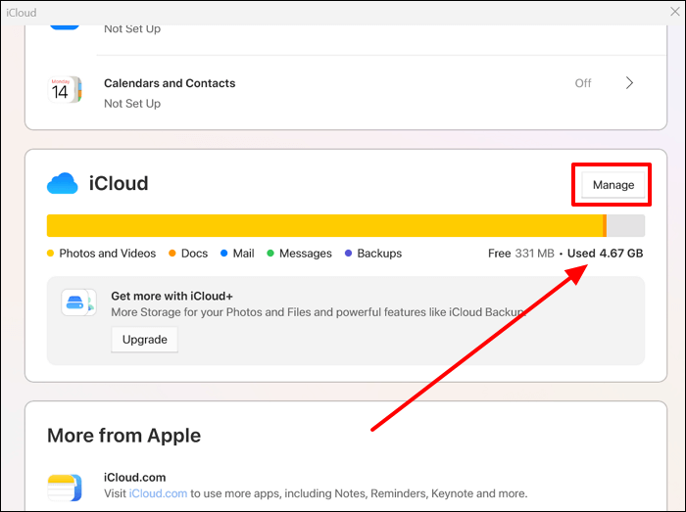Viewport: 686px width, 512px height.
Task: Click the purple Backups legend dot
Action: (x=348, y=254)
